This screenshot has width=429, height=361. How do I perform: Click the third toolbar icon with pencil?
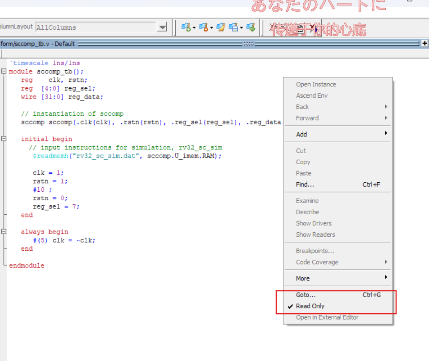point(220,27)
